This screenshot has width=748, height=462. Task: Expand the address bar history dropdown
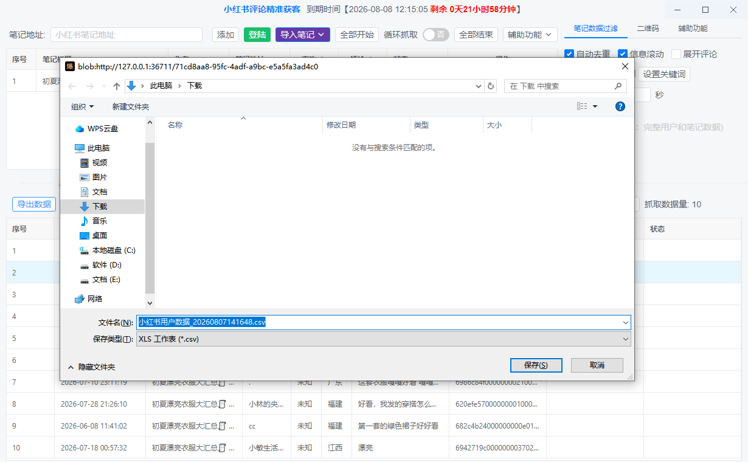click(x=479, y=86)
